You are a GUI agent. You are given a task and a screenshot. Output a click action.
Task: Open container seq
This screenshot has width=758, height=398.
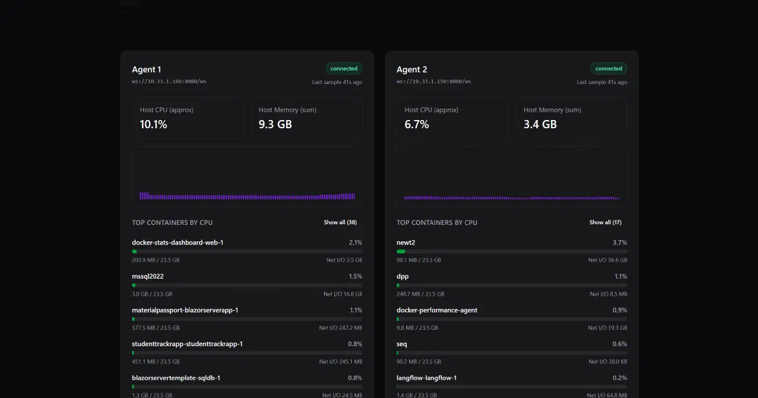[x=402, y=344]
